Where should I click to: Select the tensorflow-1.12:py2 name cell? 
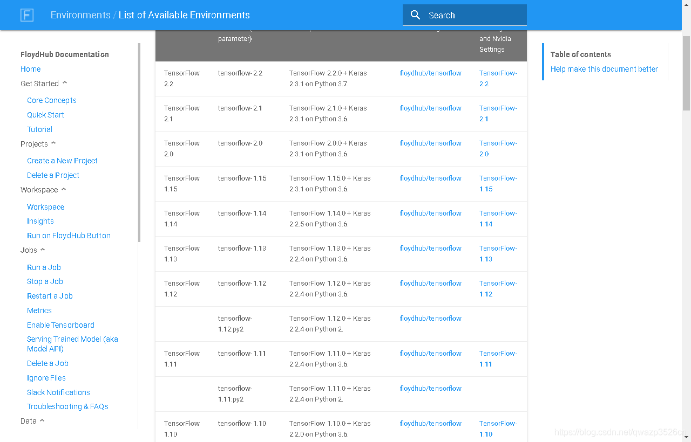pos(235,323)
